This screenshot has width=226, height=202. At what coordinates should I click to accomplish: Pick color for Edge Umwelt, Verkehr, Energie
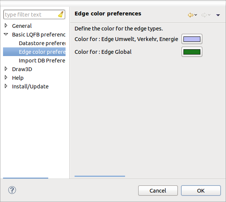(x=192, y=39)
